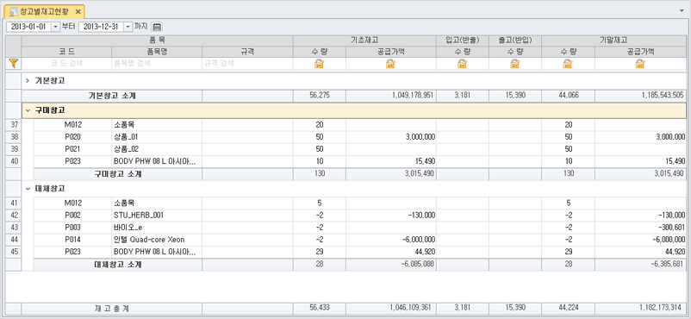
Task: Click value -6,385,681 in 대체창고 소계
Action: coord(667,265)
